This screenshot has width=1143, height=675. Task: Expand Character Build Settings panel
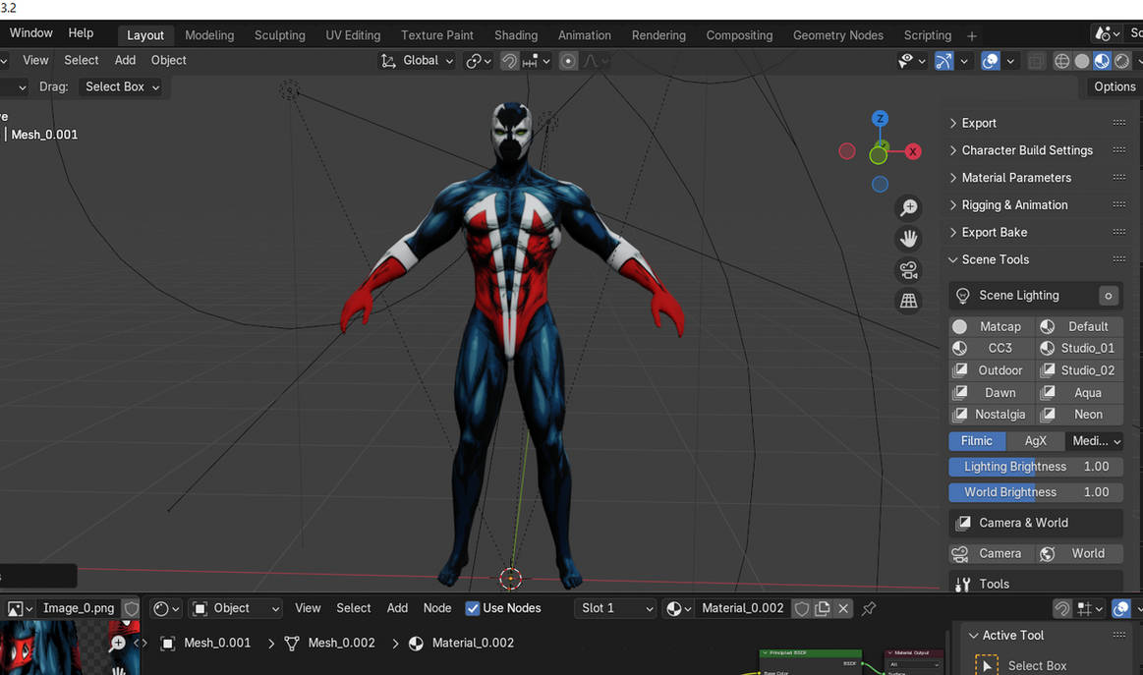tap(1027, 150)
